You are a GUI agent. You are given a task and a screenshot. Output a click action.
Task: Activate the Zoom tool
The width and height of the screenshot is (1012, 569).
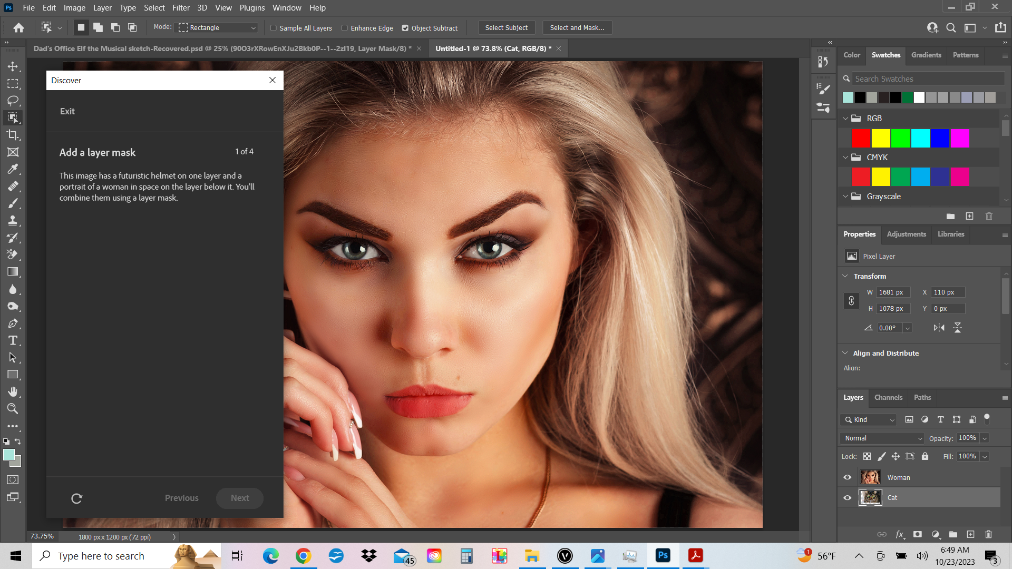coord(13,409)
